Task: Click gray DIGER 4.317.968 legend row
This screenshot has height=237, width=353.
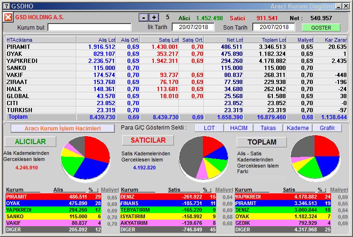Action: pos(283,229)
